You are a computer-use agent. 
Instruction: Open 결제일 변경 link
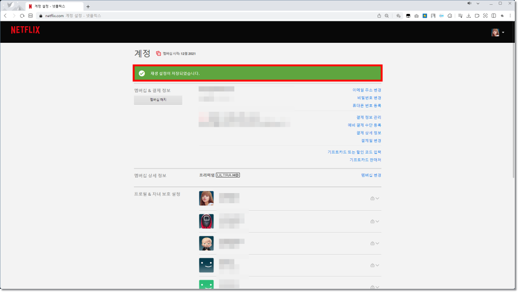[371, 141]
